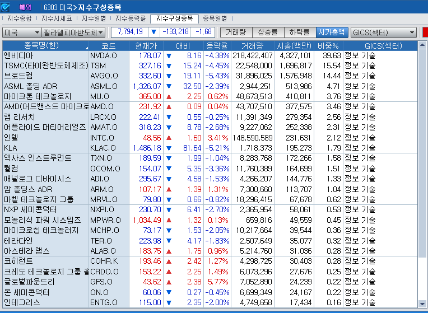Select the 엔비디아 row name
Viewport: 428px width, 313px height.
(x=18, y=55)
